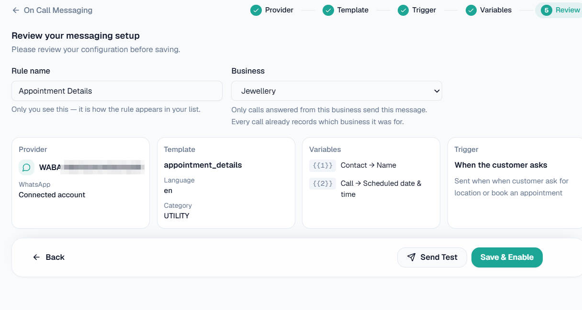
Task: Click 'Connected account' text in Provider card
Action: [x=52, y=195]
